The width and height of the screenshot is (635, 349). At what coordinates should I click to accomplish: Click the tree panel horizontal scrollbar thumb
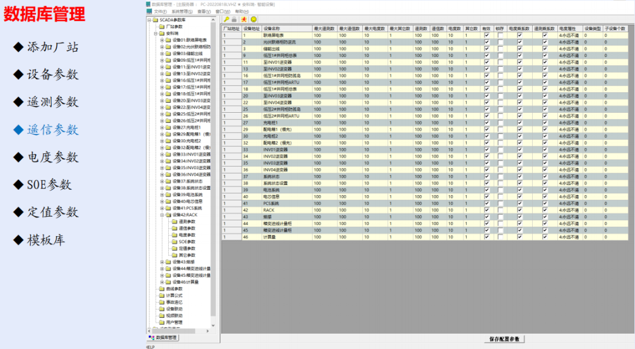pyautogui.click(x=174, y=331)
